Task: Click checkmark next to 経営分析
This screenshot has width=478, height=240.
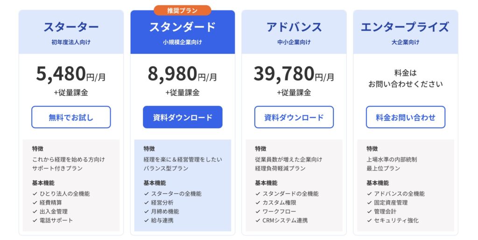Action: click(x=146, y=203)
